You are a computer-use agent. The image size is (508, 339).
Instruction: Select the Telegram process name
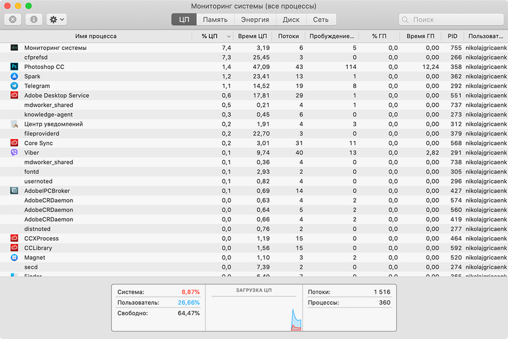(x=37, y=86)
